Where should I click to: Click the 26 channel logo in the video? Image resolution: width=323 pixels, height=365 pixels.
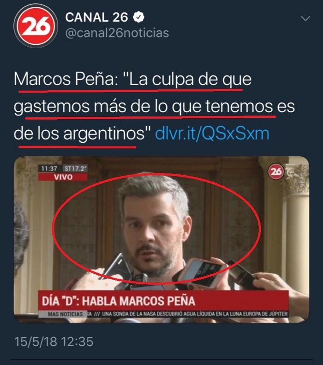point(276,171)
